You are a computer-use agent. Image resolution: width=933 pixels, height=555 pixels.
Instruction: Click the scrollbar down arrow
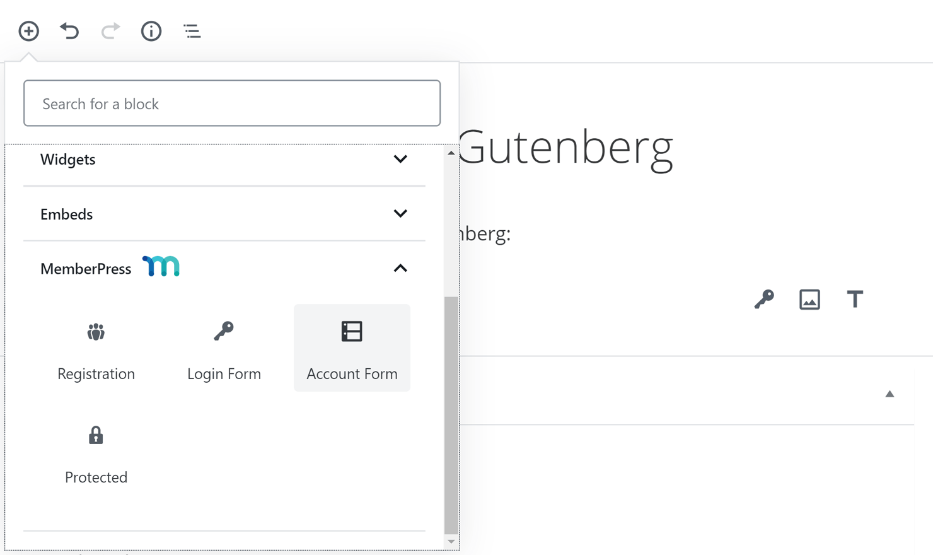[451, 542]
